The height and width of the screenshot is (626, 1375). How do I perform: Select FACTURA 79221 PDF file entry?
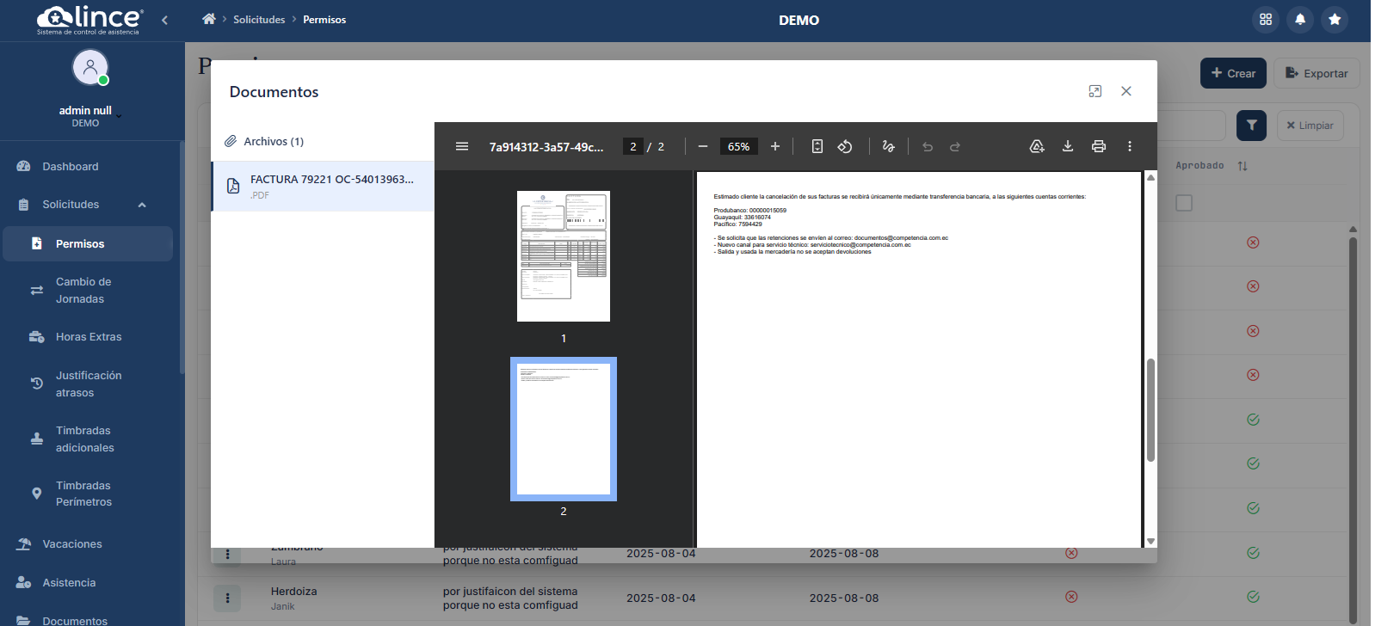pyautogui.click(x=323, y=187)
